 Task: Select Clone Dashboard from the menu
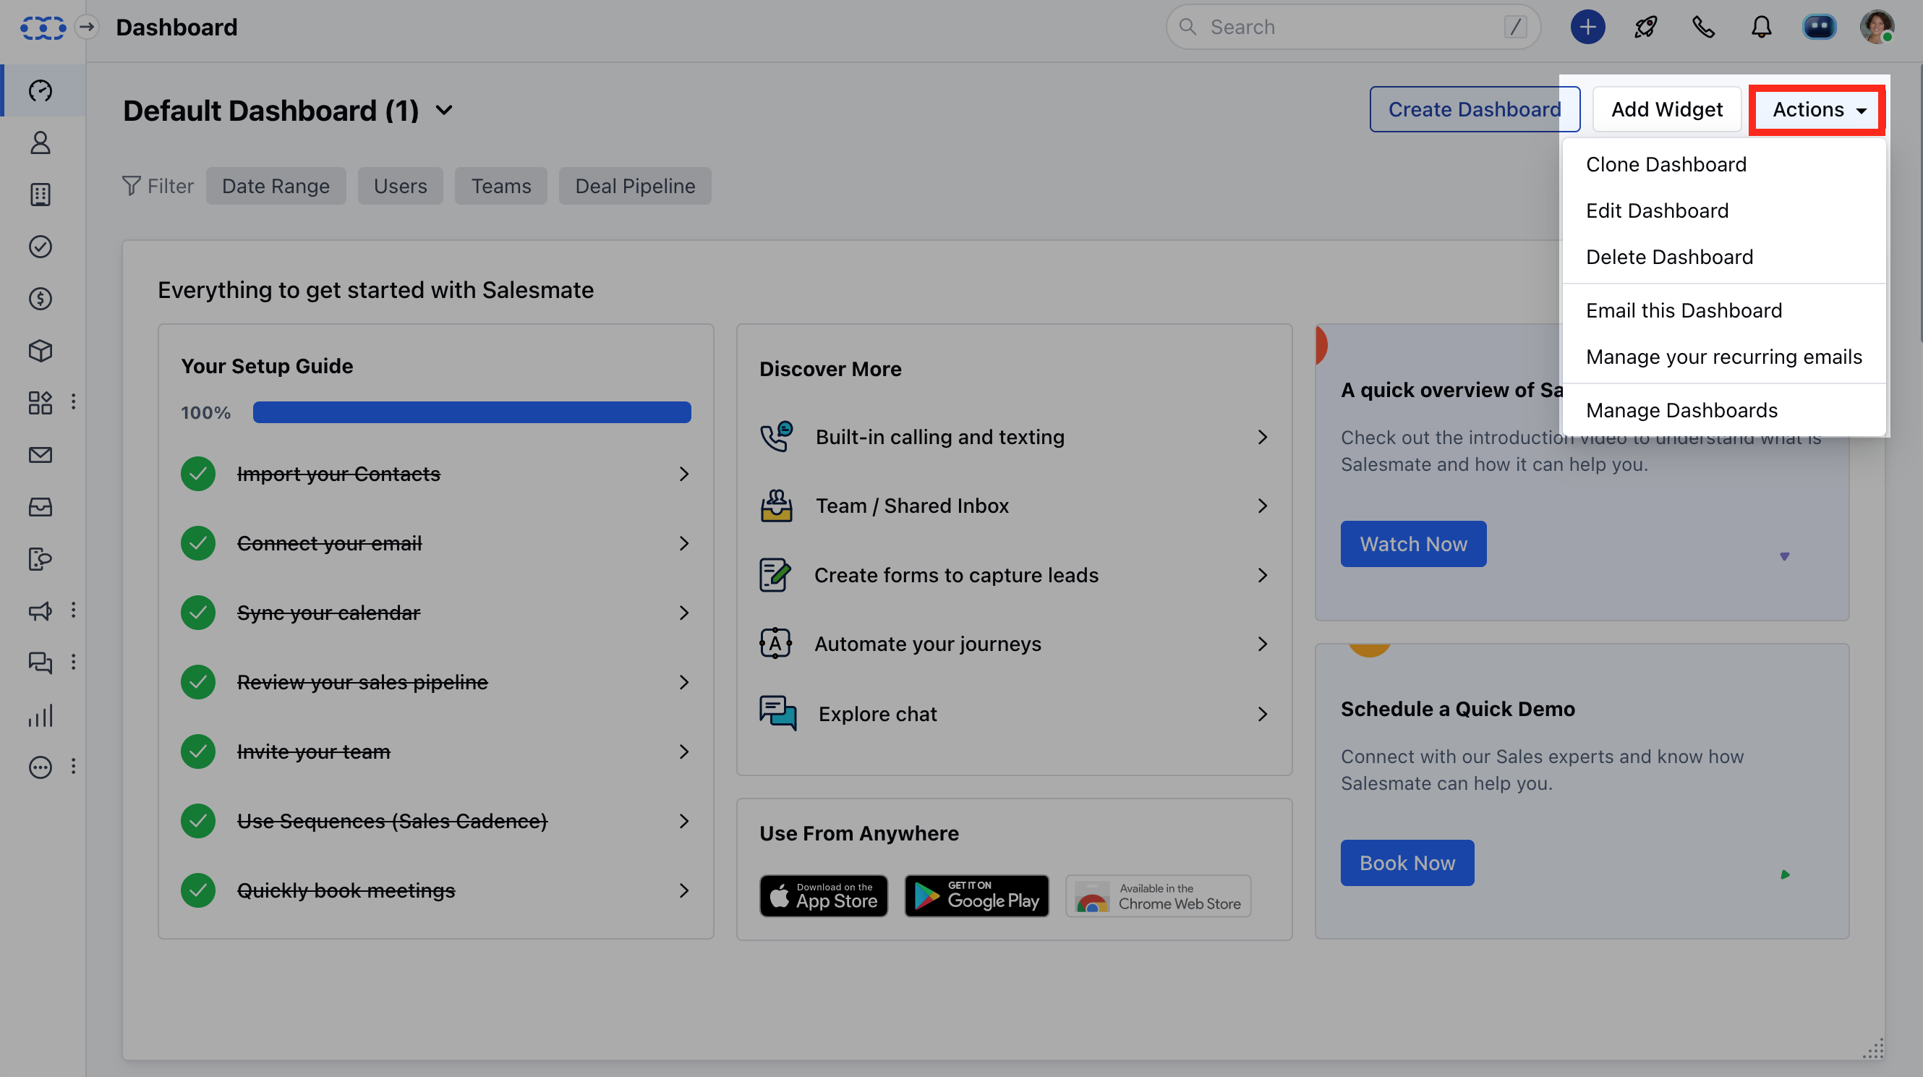click(x=1666, y=164)
